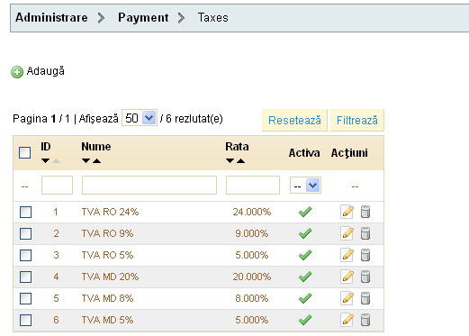
Task: Delete tax TVA RO 24% via trash icon
Action: click(365, 212)
